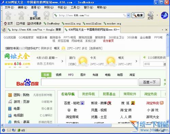The height and width of the screenshot is (134, 170).
Task: Click the 音乐 music note icon
Action: pos(10,122)
